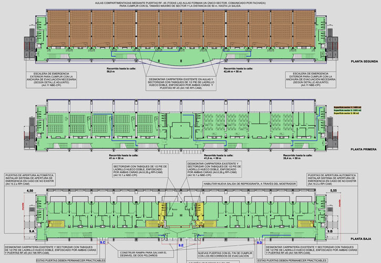Click the 'Recorrido hasta la calle: 42,44 m' note
The height and width of the screenshot is (263, 381).
(x=238, y=70)
